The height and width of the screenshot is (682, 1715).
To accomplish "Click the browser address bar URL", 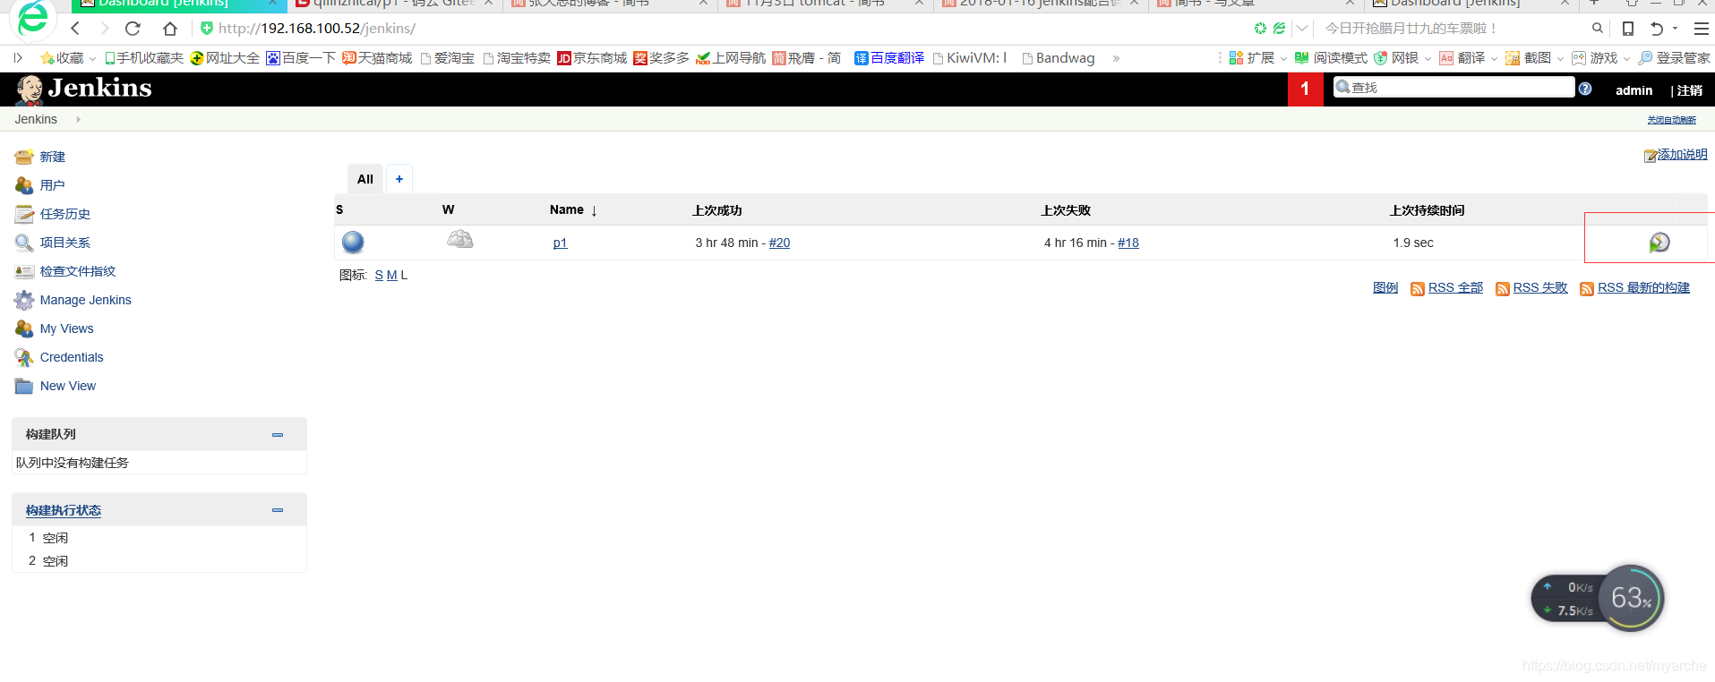I will click(317, 29).
